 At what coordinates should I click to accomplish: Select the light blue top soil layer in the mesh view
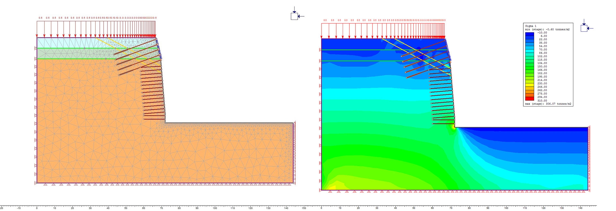coord(64,43)
